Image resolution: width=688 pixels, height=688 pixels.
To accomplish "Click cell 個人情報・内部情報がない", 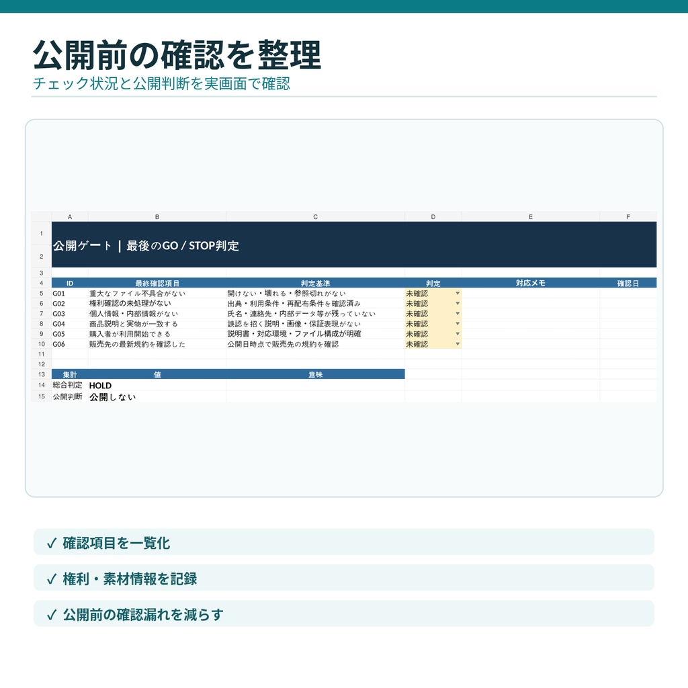I will 157,313.
